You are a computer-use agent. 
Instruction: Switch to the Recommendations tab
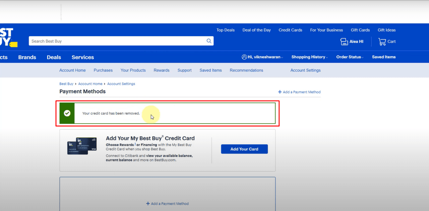(x=246, y=71)
